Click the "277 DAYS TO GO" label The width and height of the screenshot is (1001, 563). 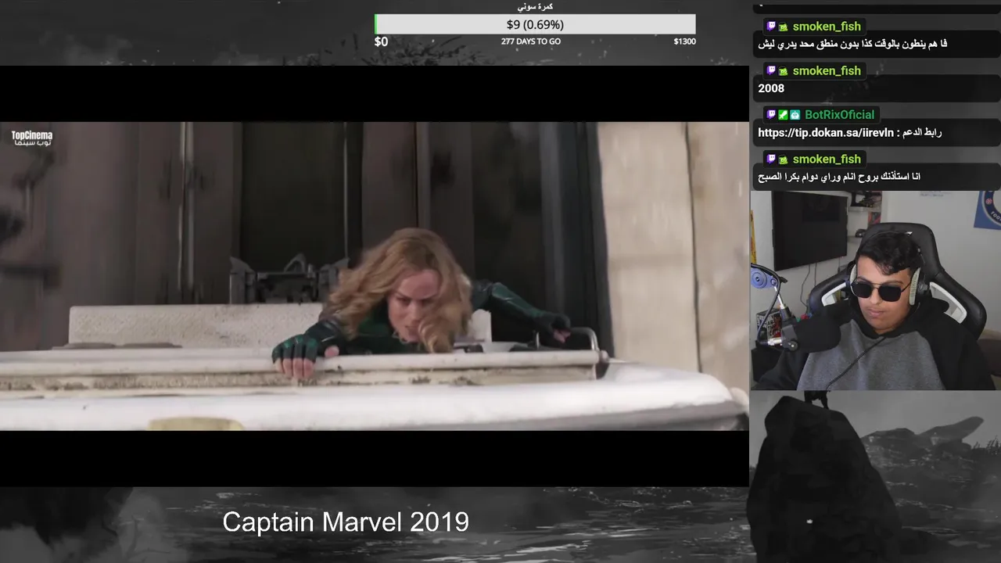(x=531, y=41)
